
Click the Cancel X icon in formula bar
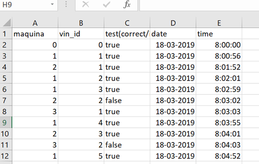tap(85, 4)
